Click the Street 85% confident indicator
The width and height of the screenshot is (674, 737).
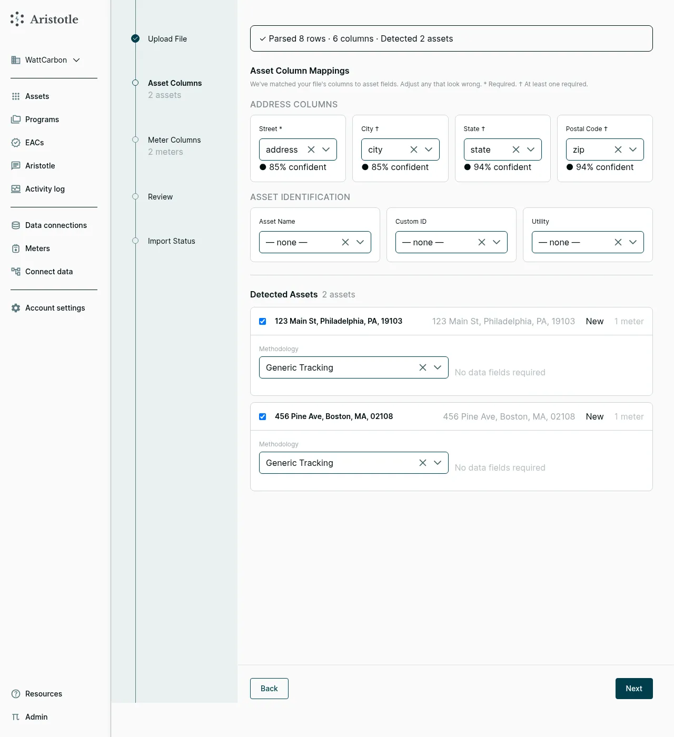coord(293,167)
